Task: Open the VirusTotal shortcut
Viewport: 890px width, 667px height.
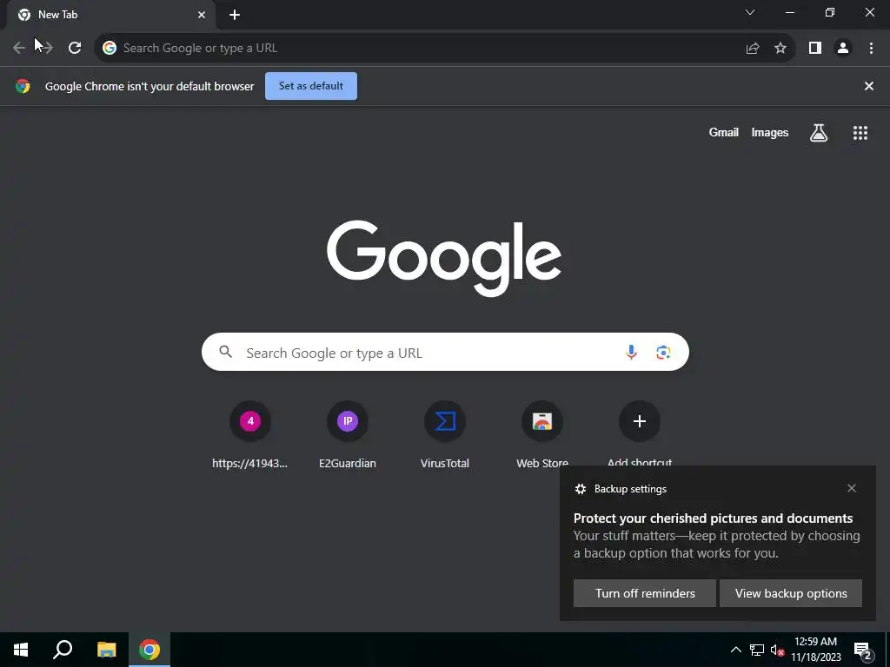Action: pyautogui.click(x=445, y=436)
